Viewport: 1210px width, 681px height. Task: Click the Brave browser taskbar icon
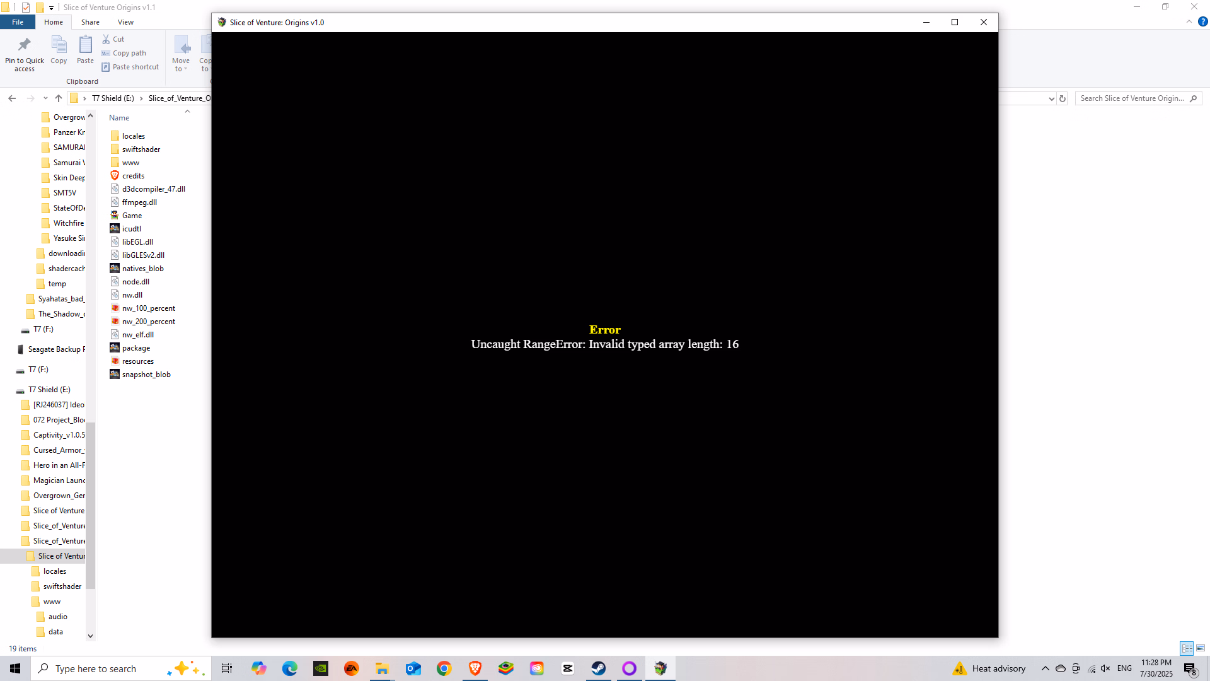click(475, 668)
